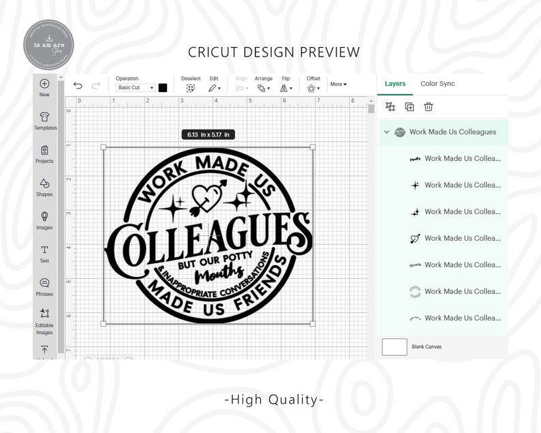Image resolution: width=541 pixels, height=433 pixels.
Task: Click the Undo arrow
Action: point(78,85)
